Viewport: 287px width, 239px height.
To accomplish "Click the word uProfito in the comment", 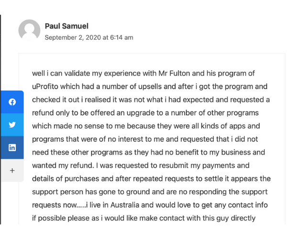I will [45, 87].
